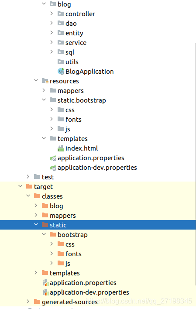Image resolution: width=196 pixels, height=309 pixels.
Task: Expand the controller package
Action: (52, 14)
